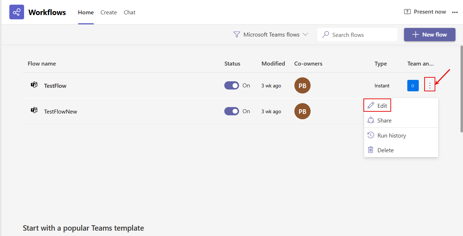Click the New flow button
This screenshot has height=236, width=463.
coord(430,35)
